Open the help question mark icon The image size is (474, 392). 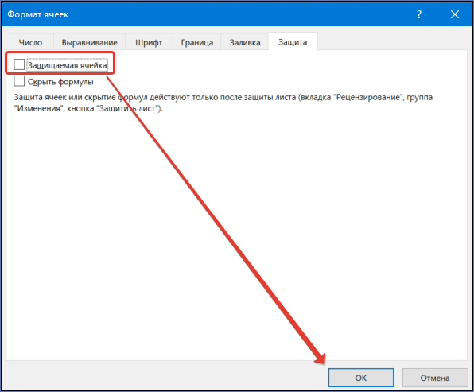coord(419,14)
